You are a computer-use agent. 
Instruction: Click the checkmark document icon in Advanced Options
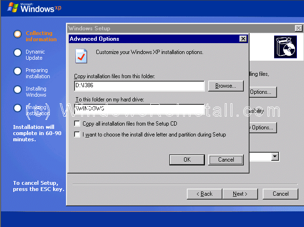(x=81, y=56)
